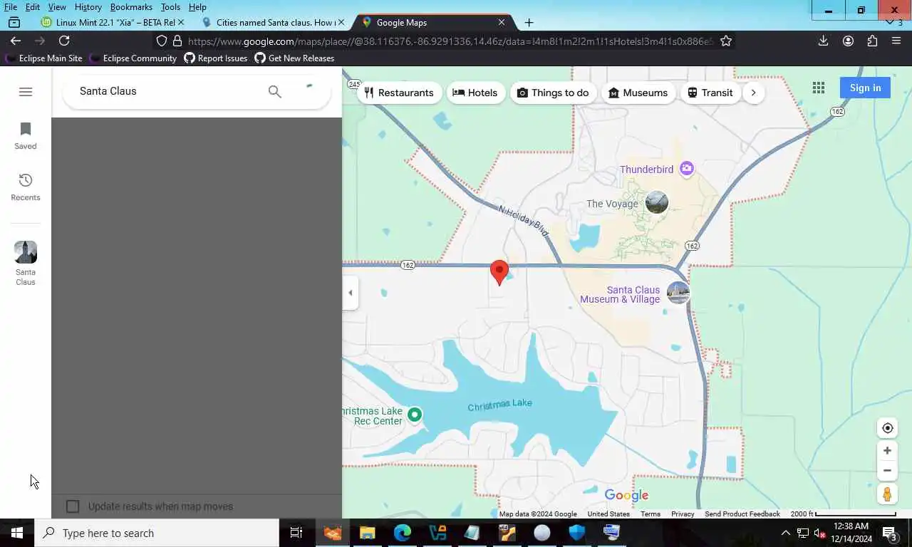This screenshot has width=912, height=547.
Task: Open the Help menu
Action: [x=197, y=7]
